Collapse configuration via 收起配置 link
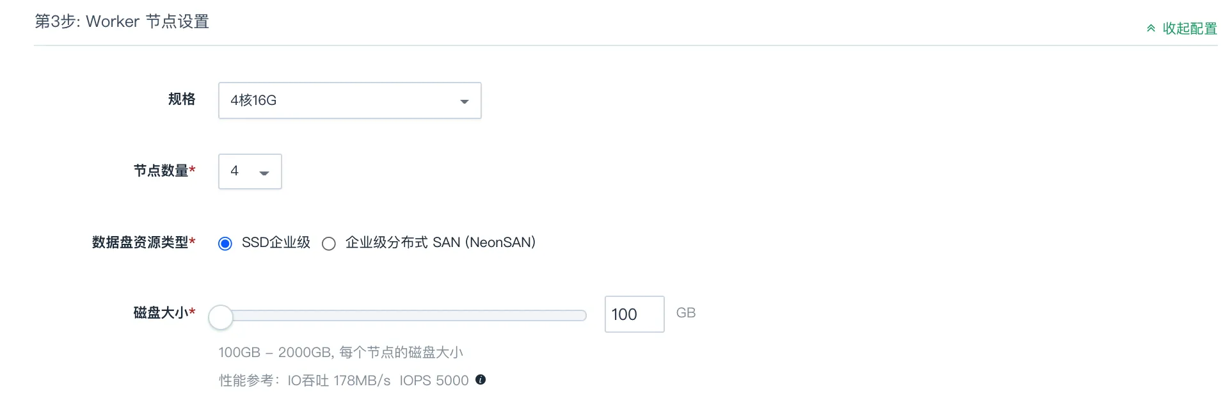1226x407 pixels. 1182,28
